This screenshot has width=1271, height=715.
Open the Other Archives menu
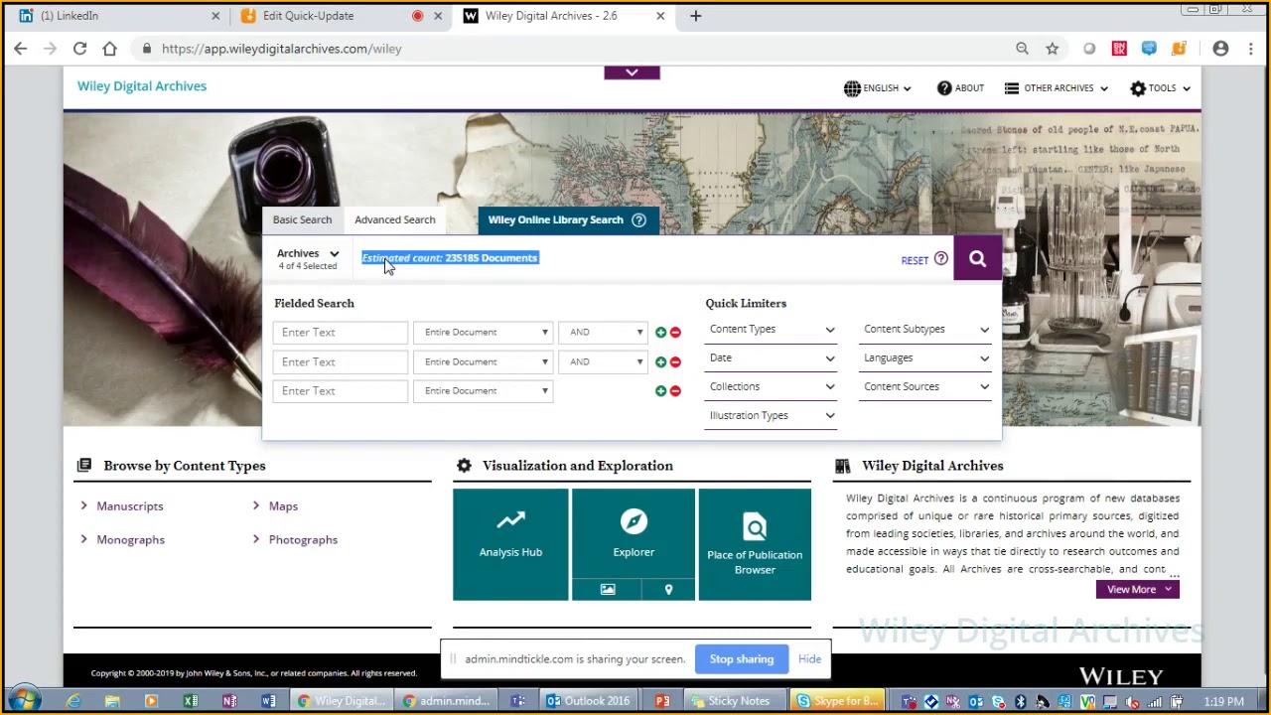(x=1057, y=88)
